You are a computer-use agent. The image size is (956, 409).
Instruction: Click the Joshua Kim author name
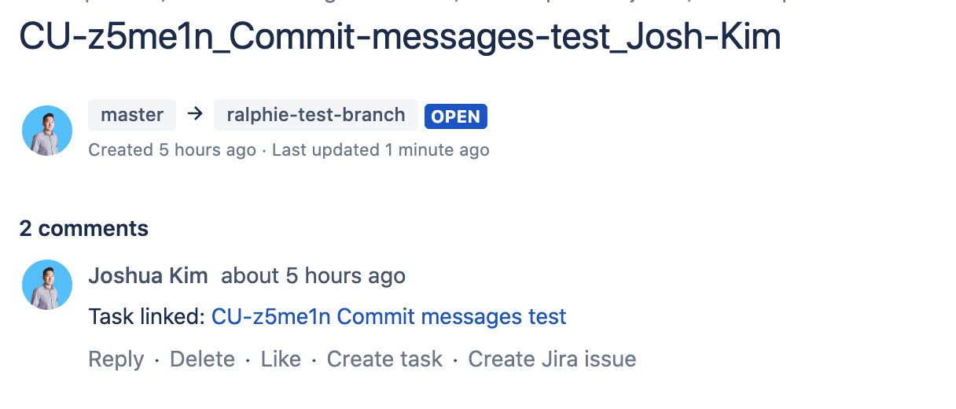148,276
